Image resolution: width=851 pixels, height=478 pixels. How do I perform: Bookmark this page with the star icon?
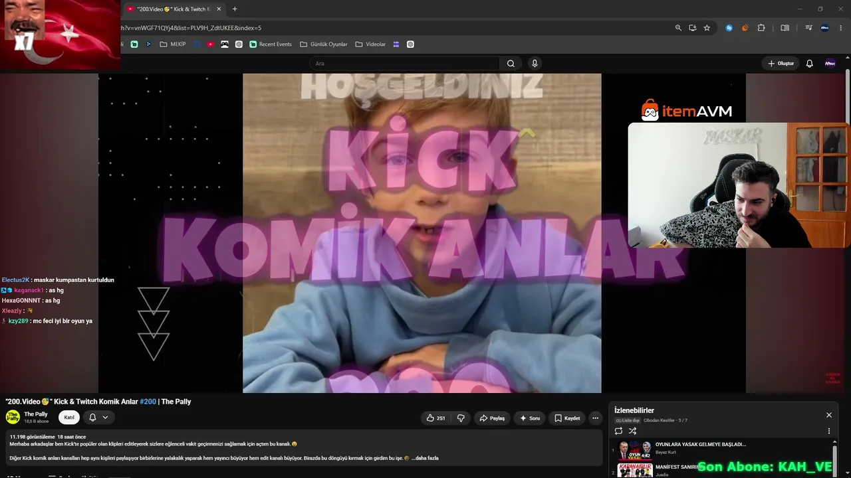(x=707, y=28)
